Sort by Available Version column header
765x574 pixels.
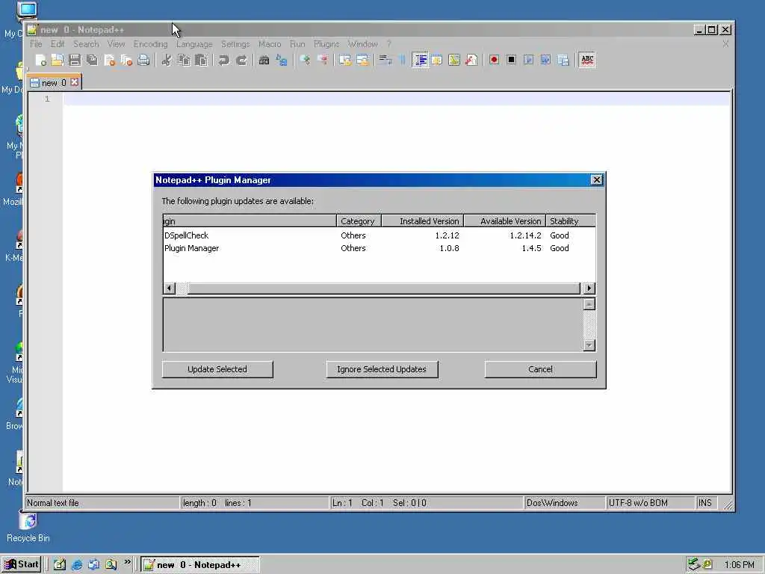504,221
